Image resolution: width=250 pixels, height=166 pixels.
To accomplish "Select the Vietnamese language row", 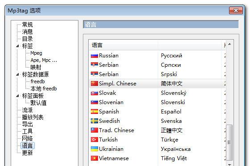I will click(x=157, y=158).
